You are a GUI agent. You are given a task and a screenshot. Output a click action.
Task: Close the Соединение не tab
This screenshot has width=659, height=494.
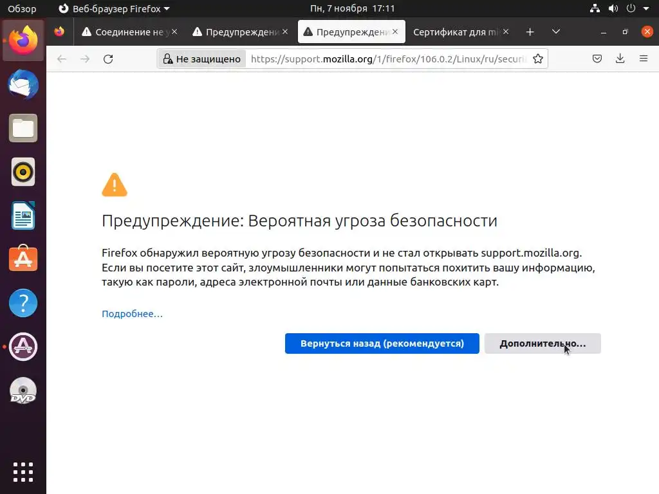(x=174, y=32)
